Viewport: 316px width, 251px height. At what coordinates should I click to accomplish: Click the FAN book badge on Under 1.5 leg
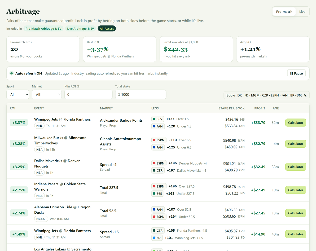point(158,126)
